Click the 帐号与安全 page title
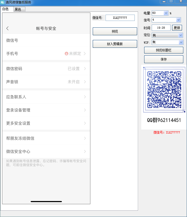 46,28
